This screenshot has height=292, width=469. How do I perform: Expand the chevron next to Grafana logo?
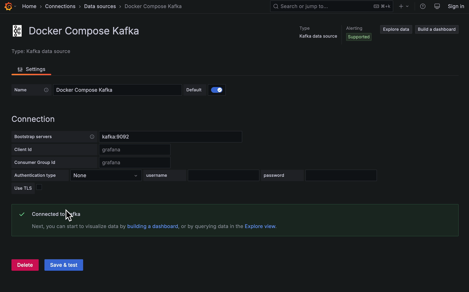click(15, 6)
